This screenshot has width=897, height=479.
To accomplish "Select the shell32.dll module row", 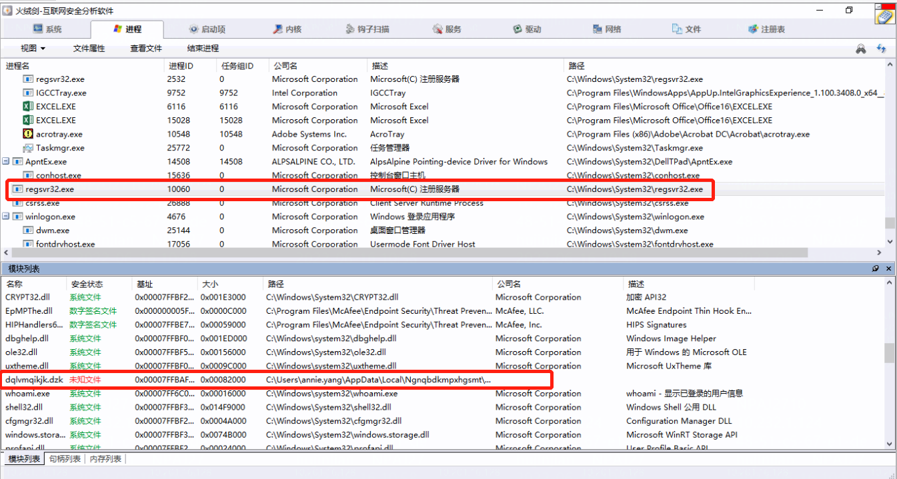I will tap(441, 407).
